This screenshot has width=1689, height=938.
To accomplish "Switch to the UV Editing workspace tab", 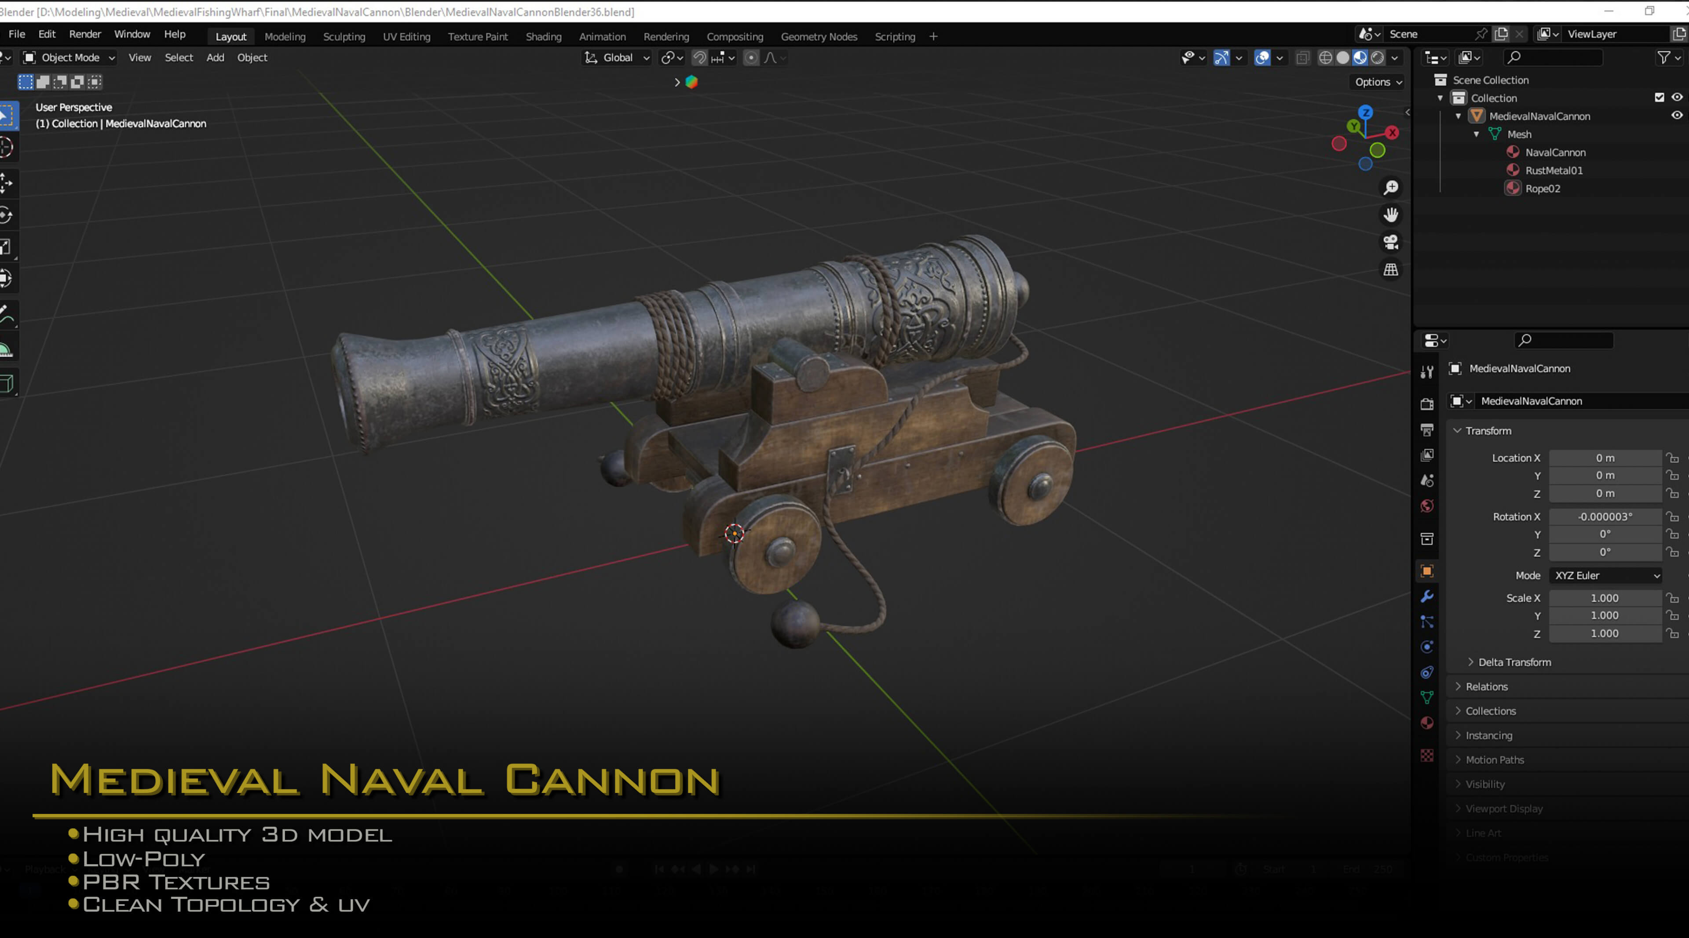I will click(x=406, y=36).
